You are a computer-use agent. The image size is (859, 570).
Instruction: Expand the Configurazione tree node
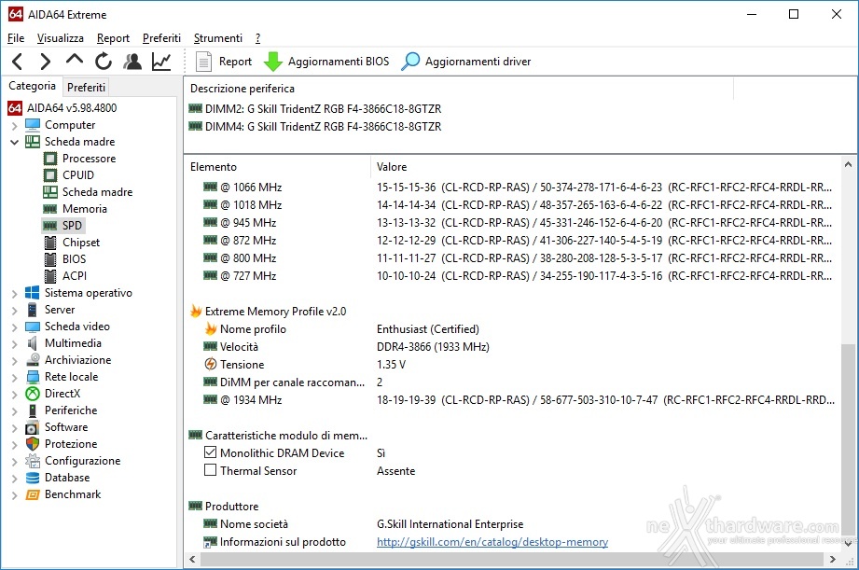(x=14, y=462)
